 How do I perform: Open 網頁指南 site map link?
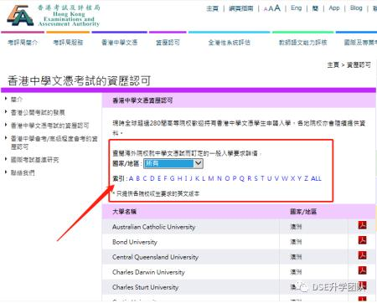click(240, 8)
